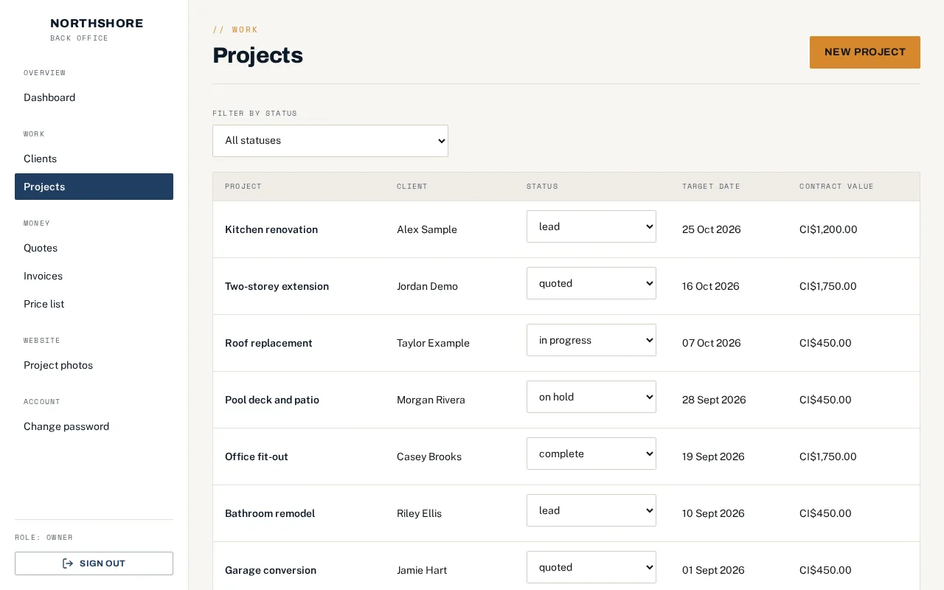Screen dimensions: 944x590
Task: Click client Morgan Rivera
Action: tap(431, 400)
